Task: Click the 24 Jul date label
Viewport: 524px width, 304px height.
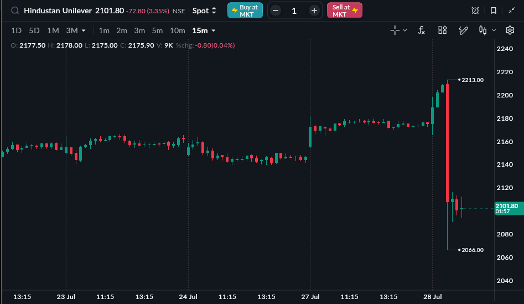Action: [x=188, y=297]
